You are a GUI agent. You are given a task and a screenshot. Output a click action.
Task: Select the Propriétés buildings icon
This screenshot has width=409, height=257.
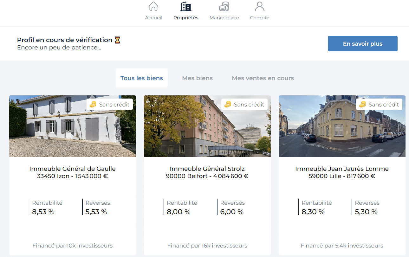tap(185, 6)
